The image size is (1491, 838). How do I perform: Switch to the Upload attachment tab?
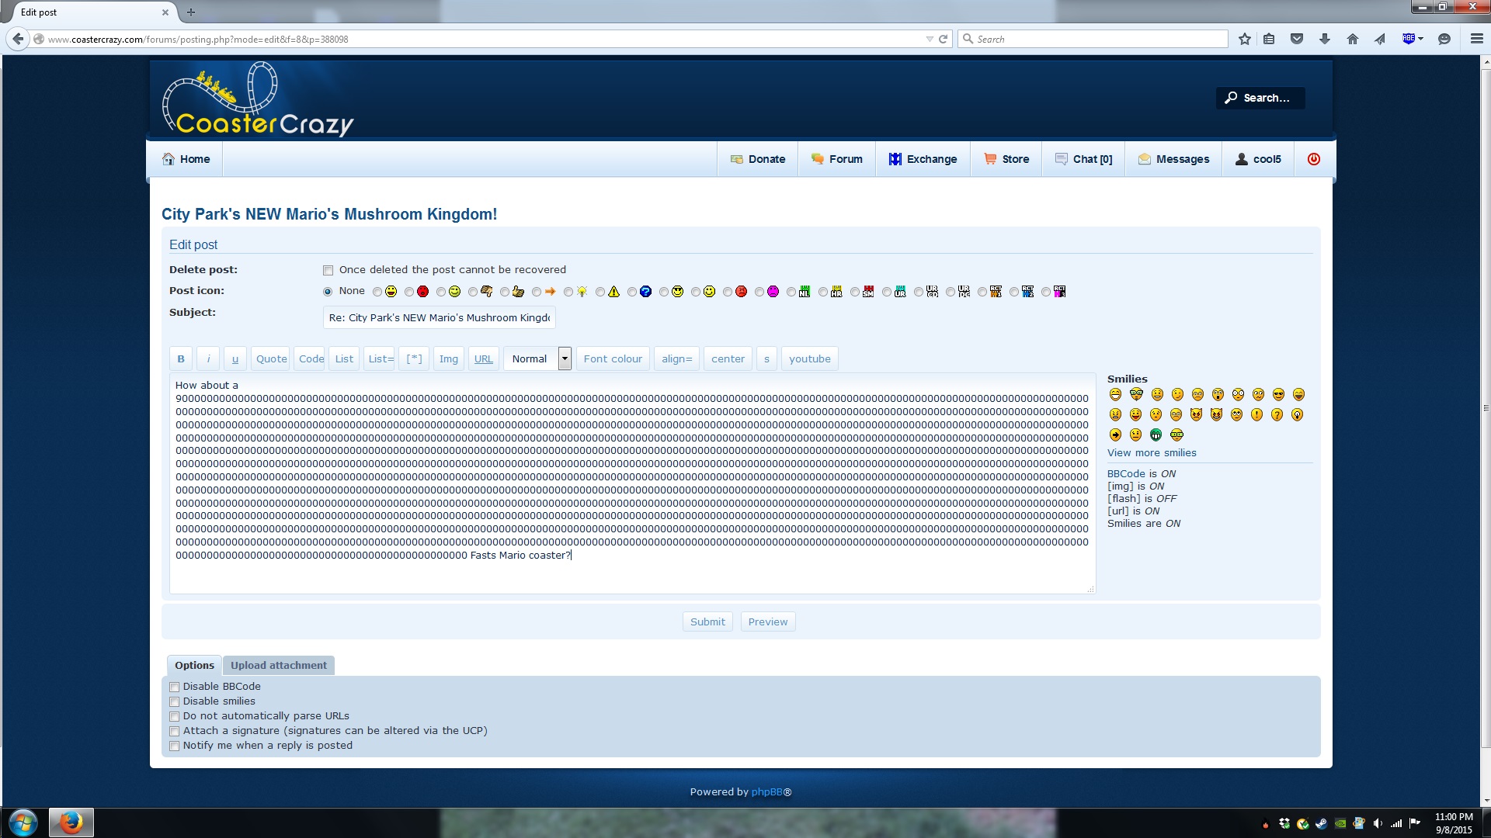point(278,665)
